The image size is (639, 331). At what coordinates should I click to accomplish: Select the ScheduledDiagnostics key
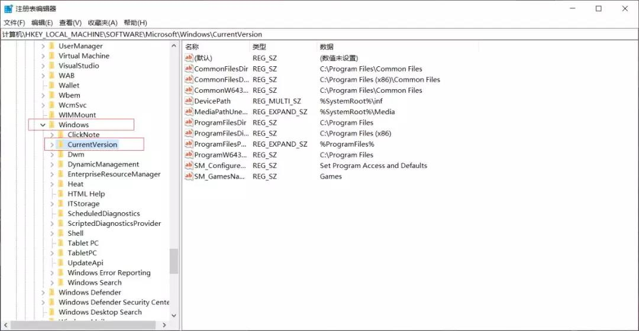[x=104, y=213]
